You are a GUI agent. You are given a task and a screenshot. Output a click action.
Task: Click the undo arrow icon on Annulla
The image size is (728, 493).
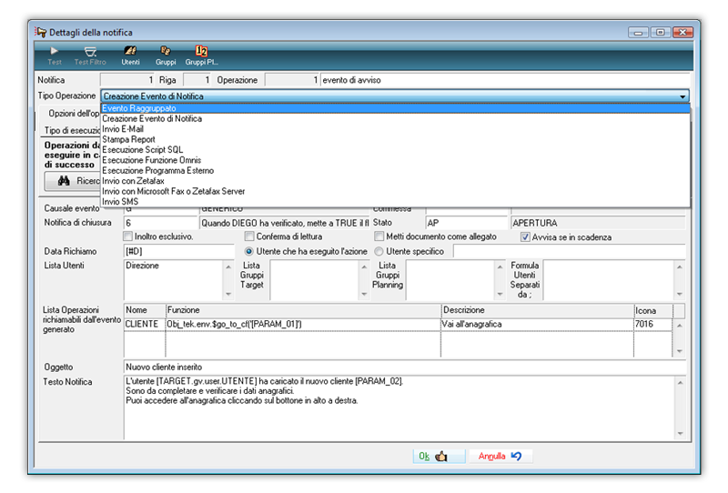tap(516, 456)
